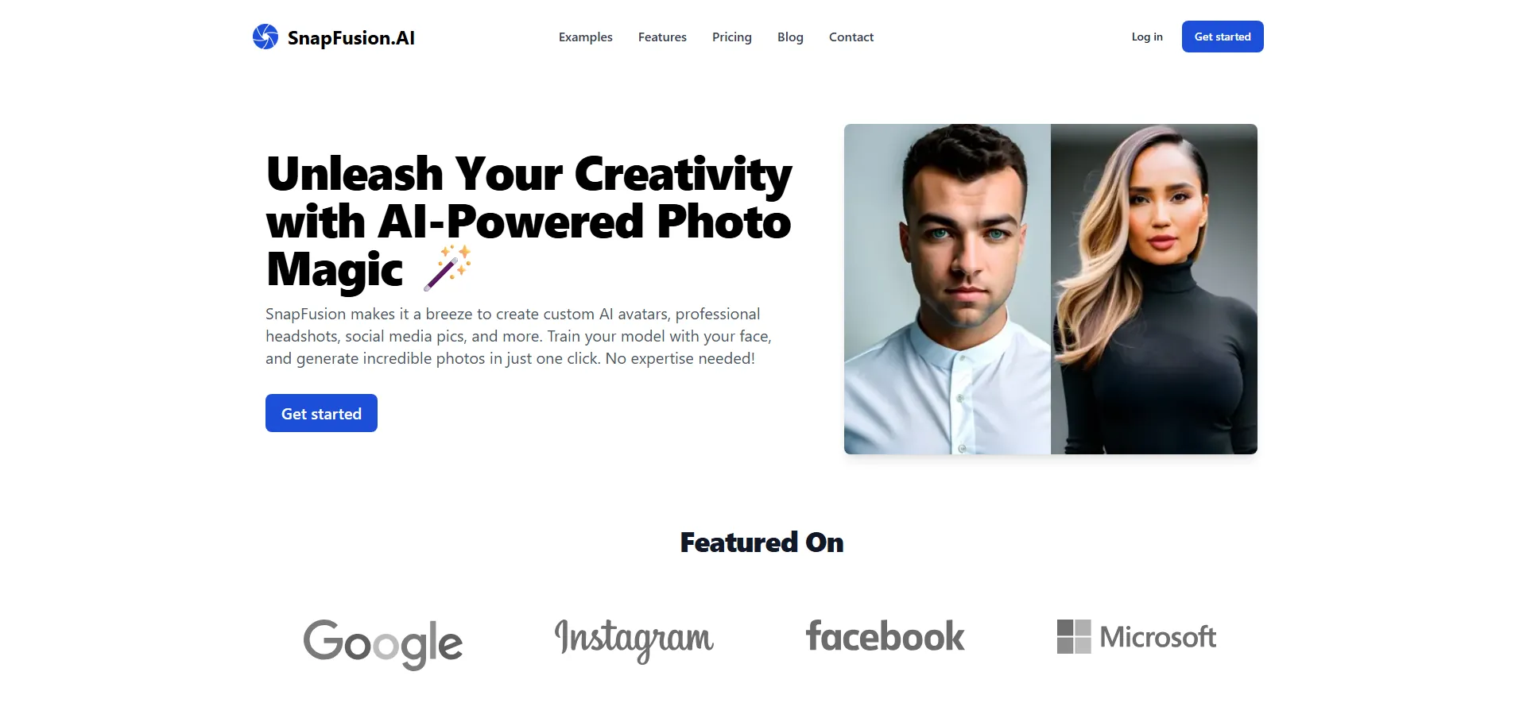The width and height of the screenshot is (1523, 722).
Task: Click Get started button below hero text
Action: 321,413
